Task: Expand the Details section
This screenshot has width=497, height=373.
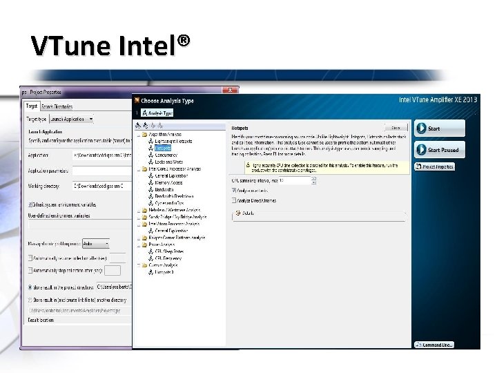Action: point(238,213)
